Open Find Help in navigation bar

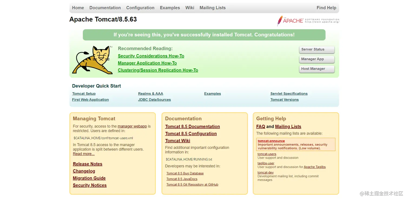click(x=326, y=8)
